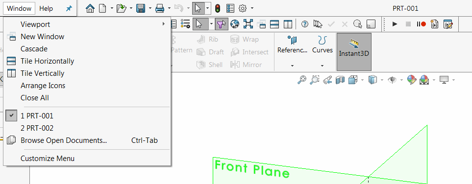Viewport: 472px width, 184px height.
Task: Click the Reference Geometry icon
Action: tap(292, 40)
